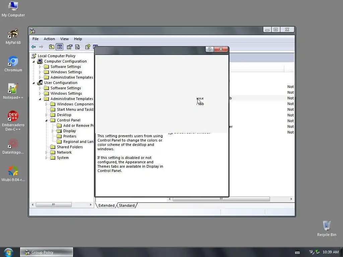
Task: Click Local Computer Policy scroll icon
Action: pyautogui.click(x=34, y=56)
